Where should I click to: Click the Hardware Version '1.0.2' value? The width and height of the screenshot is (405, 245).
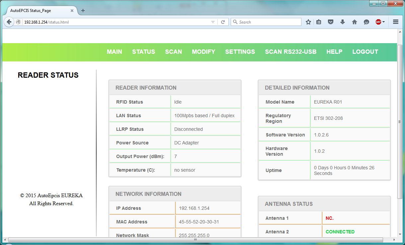(x=319, y=151)
